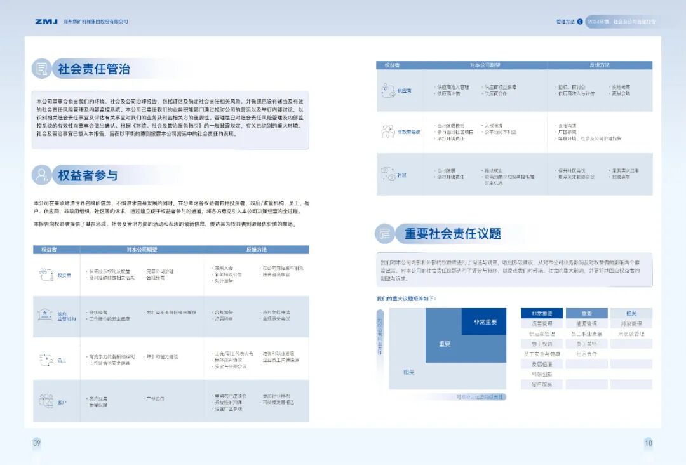Click the government regulator building icon
Screen dimensions: 686x465
click(x=46, y=314)
